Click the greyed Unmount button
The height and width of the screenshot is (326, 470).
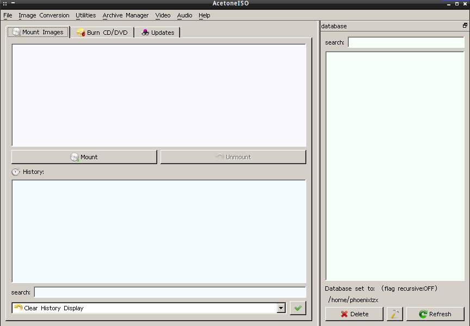tap(233, 157)
